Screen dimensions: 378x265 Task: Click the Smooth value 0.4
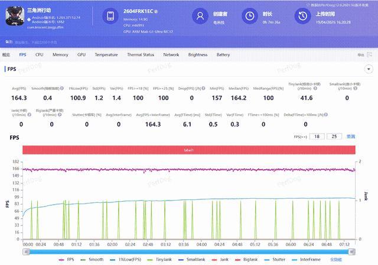(47, 98)
